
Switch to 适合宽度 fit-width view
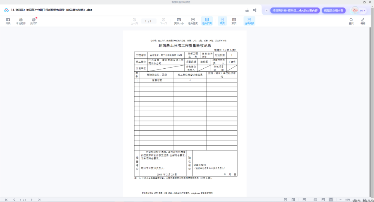[x=193, y=21]
